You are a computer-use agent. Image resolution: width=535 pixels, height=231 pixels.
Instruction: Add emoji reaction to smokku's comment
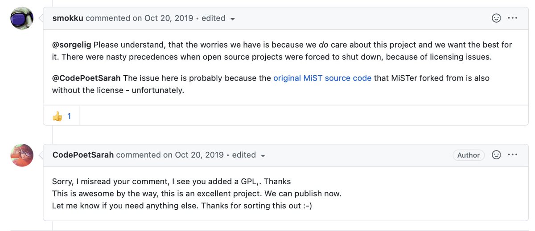(x=496, y=18)
